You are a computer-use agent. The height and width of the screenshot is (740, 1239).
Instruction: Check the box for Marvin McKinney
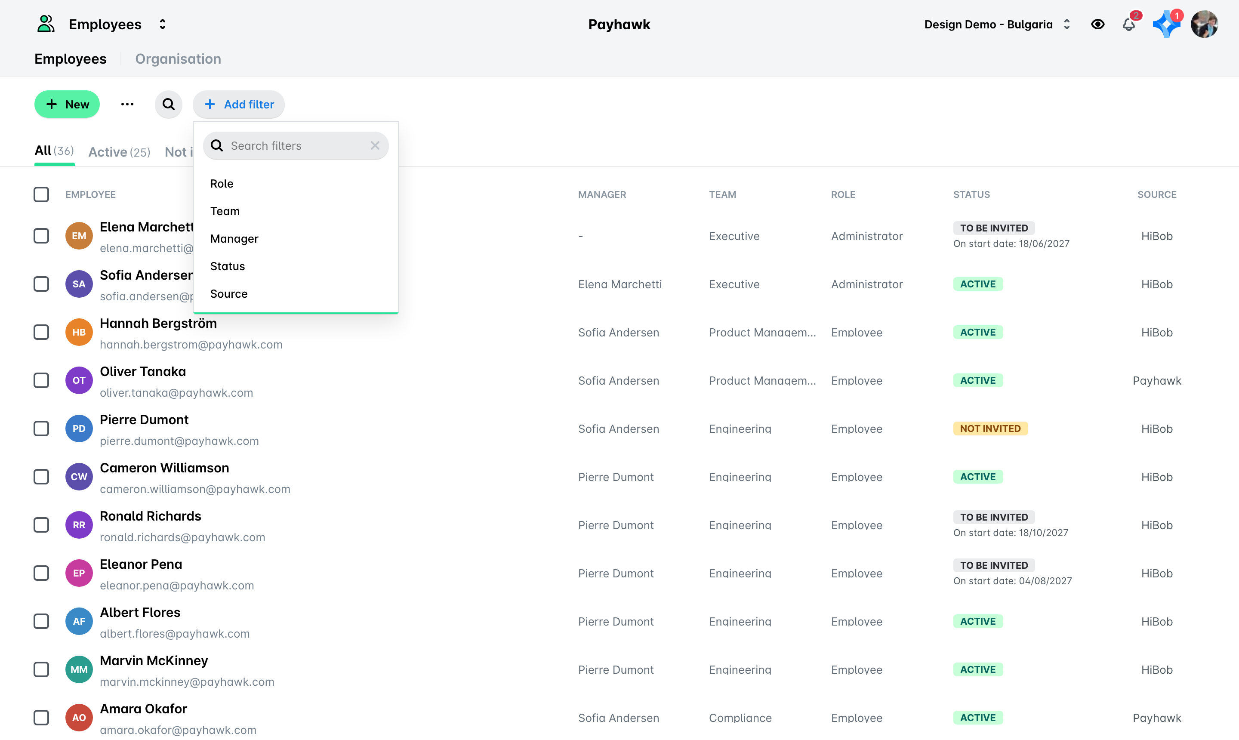41,670
